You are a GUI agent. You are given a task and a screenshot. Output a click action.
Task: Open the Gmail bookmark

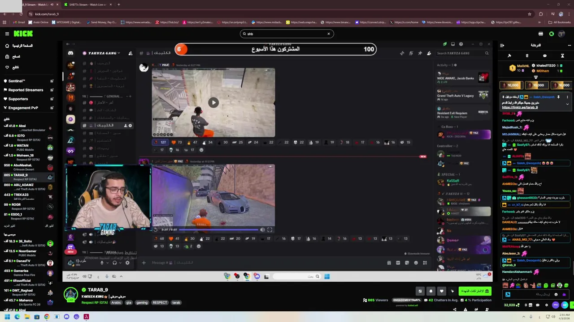[19, 22]
